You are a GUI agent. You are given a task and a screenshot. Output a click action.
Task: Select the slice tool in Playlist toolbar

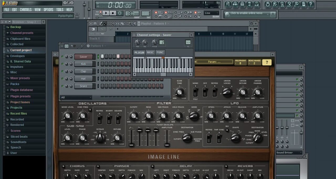point(122,24)
